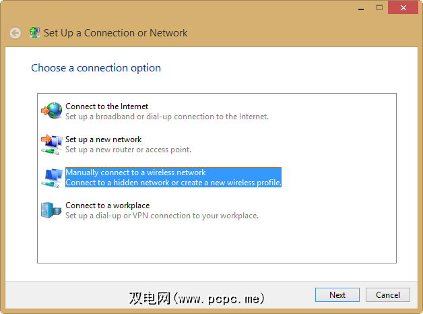Click the Manually connect to wireless network icon
This screenshot has width=423, height=314.
coord(52,177)
